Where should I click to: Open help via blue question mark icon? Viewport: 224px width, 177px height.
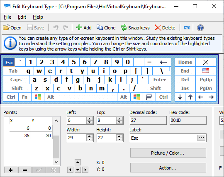(x=200, y=28)
